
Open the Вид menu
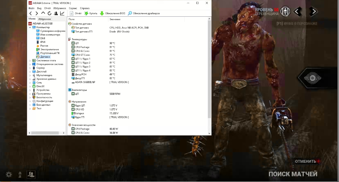point(39,8)
